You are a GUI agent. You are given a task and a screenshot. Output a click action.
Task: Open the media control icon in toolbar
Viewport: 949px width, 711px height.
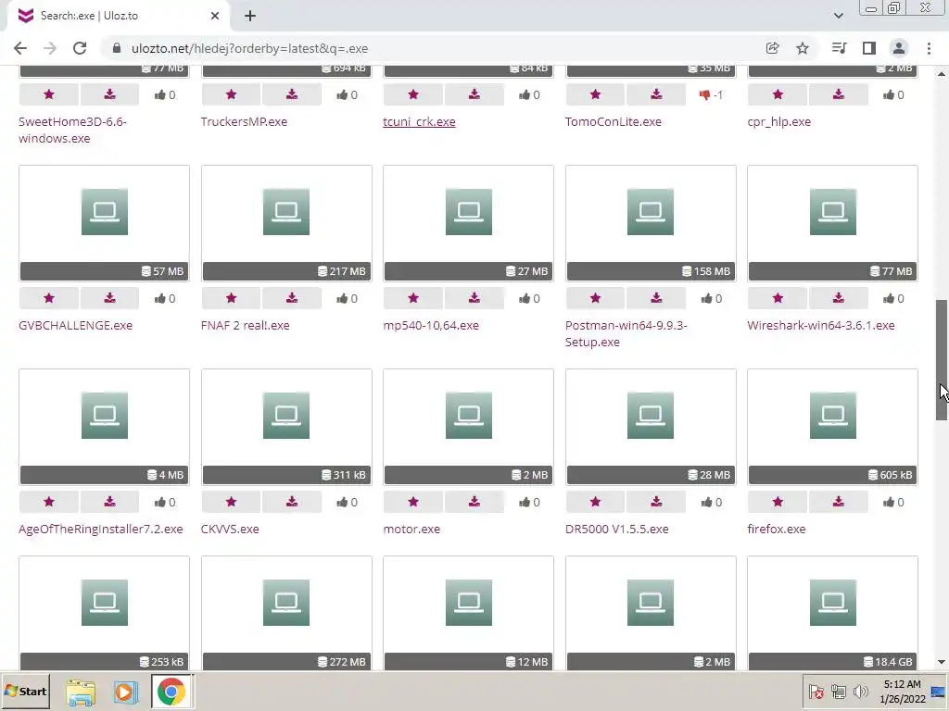click(x=839, y=48)
